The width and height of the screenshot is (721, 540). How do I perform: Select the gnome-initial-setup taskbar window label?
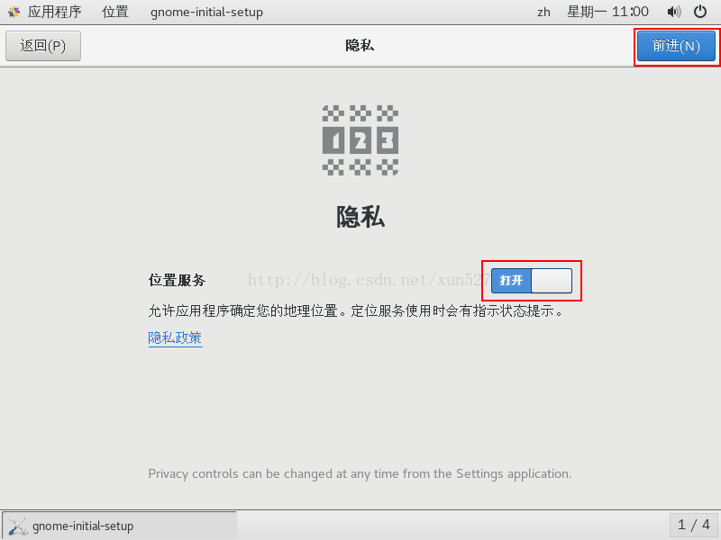tap(83, 526)
